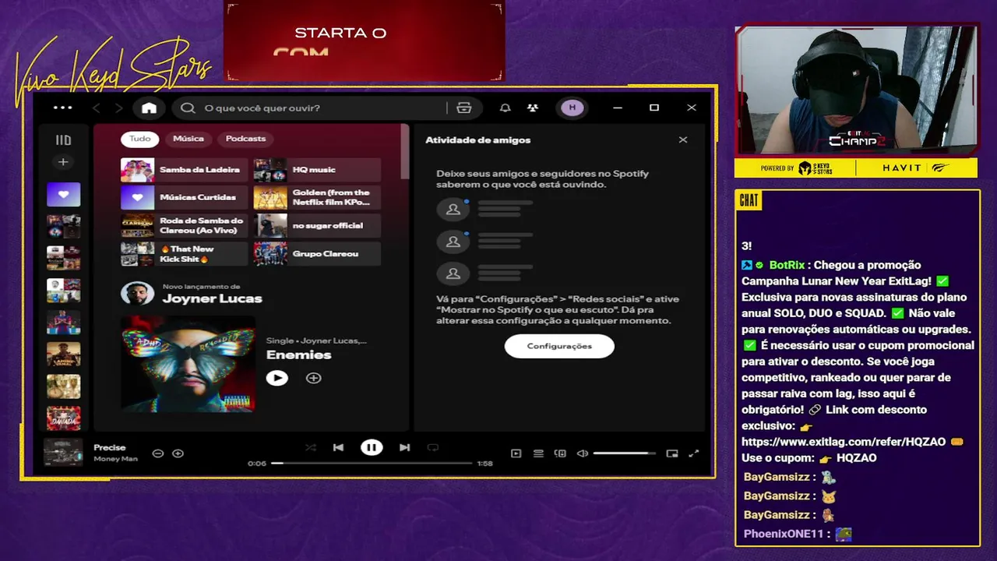
Task: Click the PhoenixONE11 username in chat
Action: tap(785, 534)
